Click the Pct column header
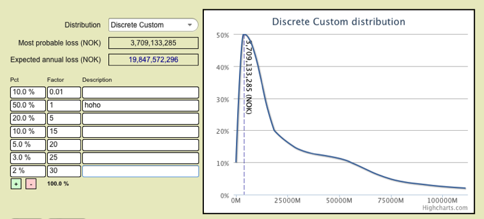 tap(15, 80)
